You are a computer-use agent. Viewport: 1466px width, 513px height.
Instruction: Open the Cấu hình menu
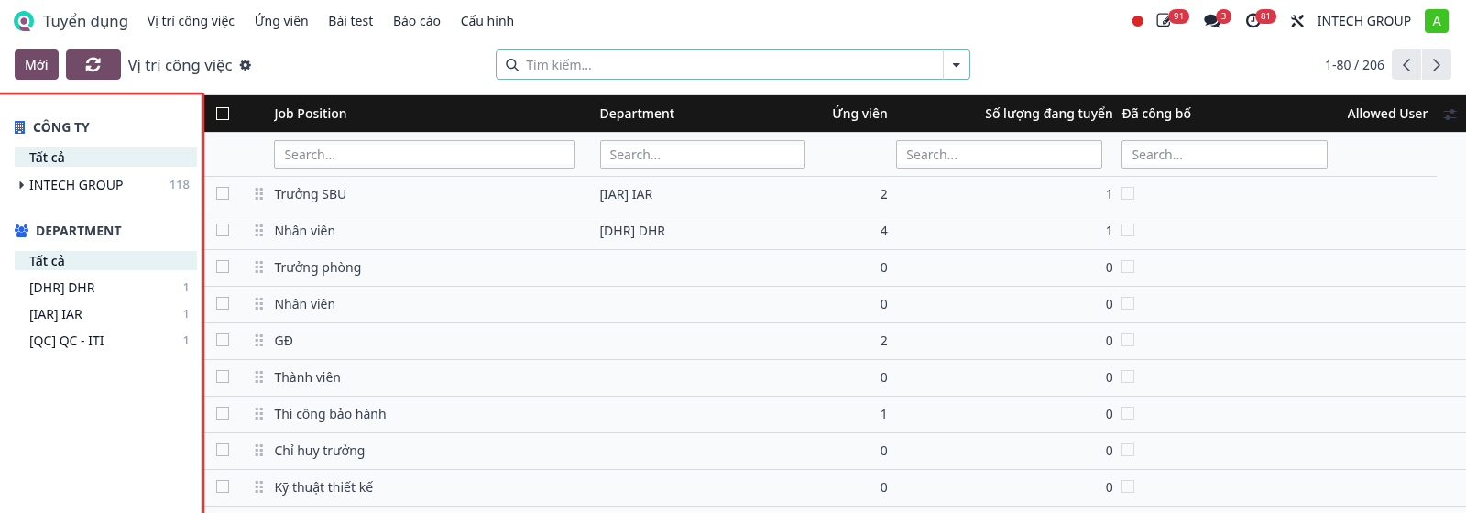487,21
